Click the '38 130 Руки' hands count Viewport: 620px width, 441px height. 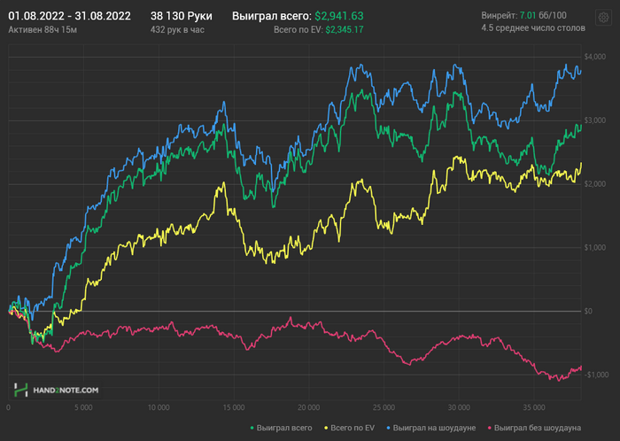tap(181, 16)
